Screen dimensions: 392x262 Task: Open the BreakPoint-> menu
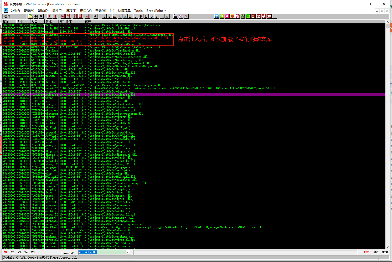pos(156,11)
